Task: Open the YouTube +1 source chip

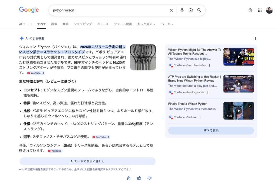Action: [x=101, y=137]
